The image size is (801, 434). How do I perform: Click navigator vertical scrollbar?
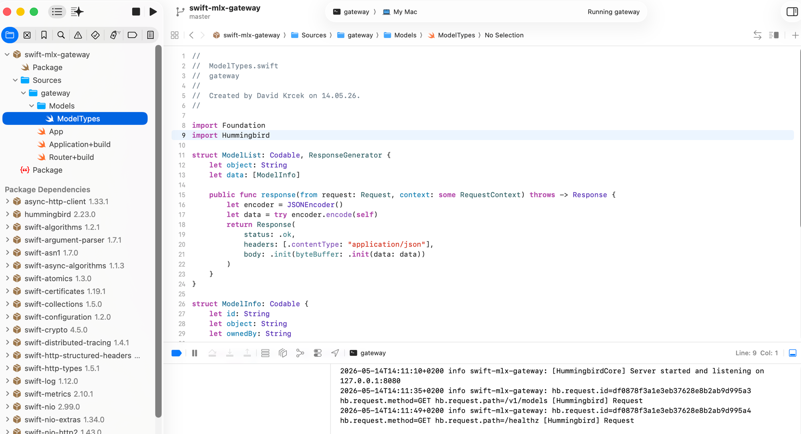[x=159, y=231]
